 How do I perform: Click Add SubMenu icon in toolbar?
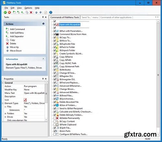click(x=18, y=12)
